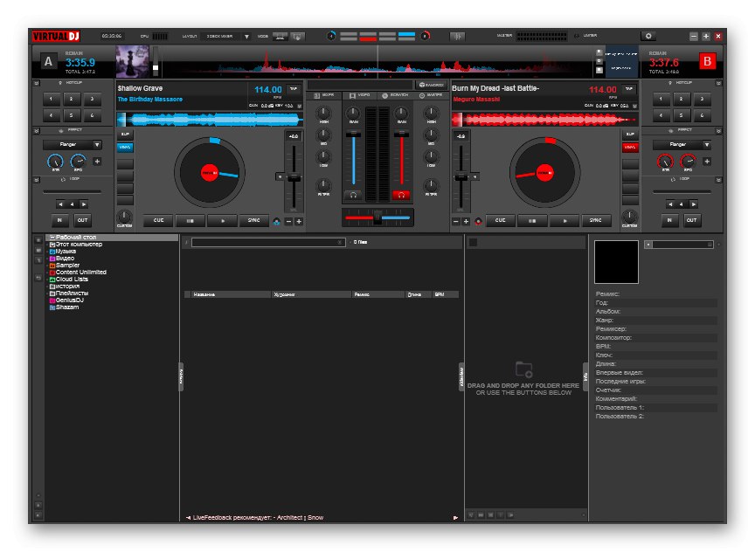This screenshot has width=755, height=552.
Task: Click the add-folder icon in sideview panel
Action: (x=523, y=369)
